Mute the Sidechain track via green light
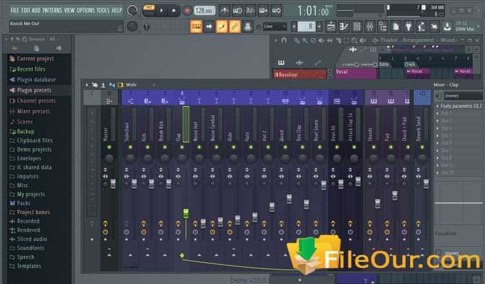Viewport: 485px width, 284px height. pos(130,147)
